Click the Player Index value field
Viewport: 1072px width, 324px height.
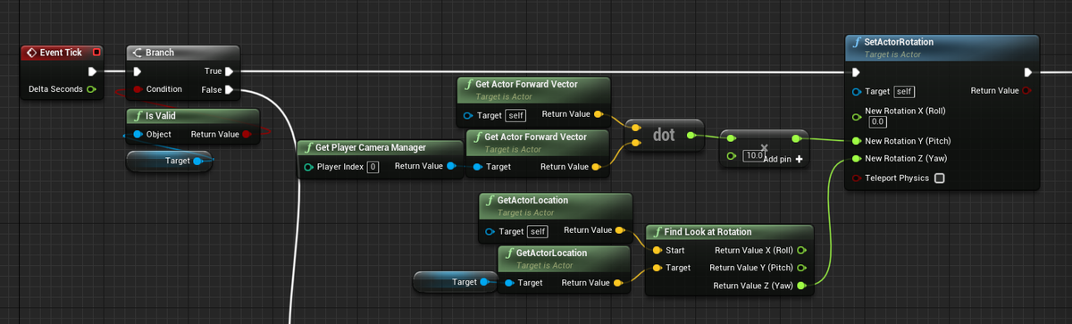tap(373, 167)
